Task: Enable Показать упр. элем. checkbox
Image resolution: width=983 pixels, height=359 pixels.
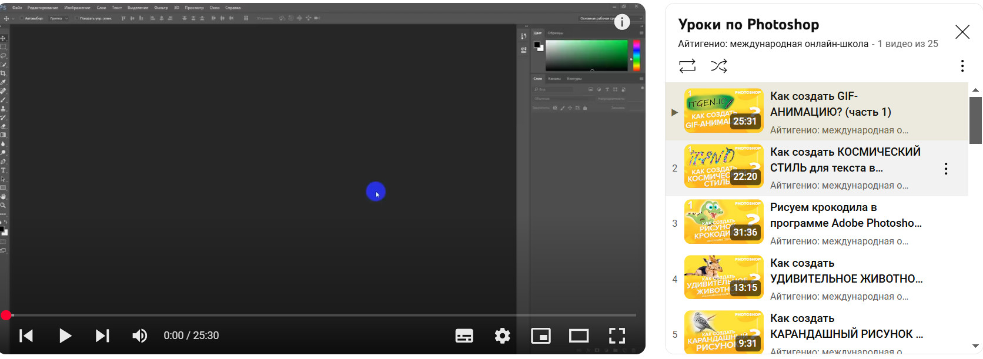Action: click(x=77, y=18)
